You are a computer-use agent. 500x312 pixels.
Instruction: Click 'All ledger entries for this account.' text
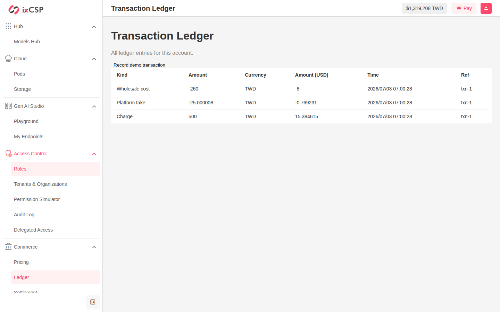tap(152, 53)
